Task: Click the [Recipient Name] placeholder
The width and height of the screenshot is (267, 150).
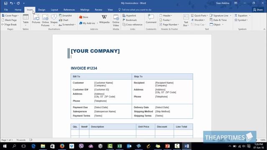Action: pos(164,82)
